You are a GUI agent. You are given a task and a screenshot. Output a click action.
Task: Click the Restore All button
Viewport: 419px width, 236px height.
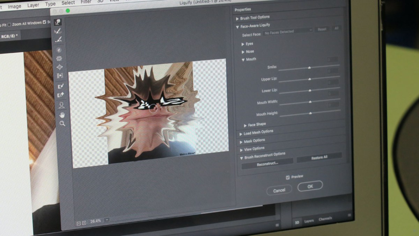(319, 157)
